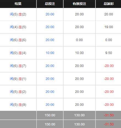The image size is (121, 128).
Task: Select the 闲(6) 庄(7) result cell
Action: tap(18, 66)
